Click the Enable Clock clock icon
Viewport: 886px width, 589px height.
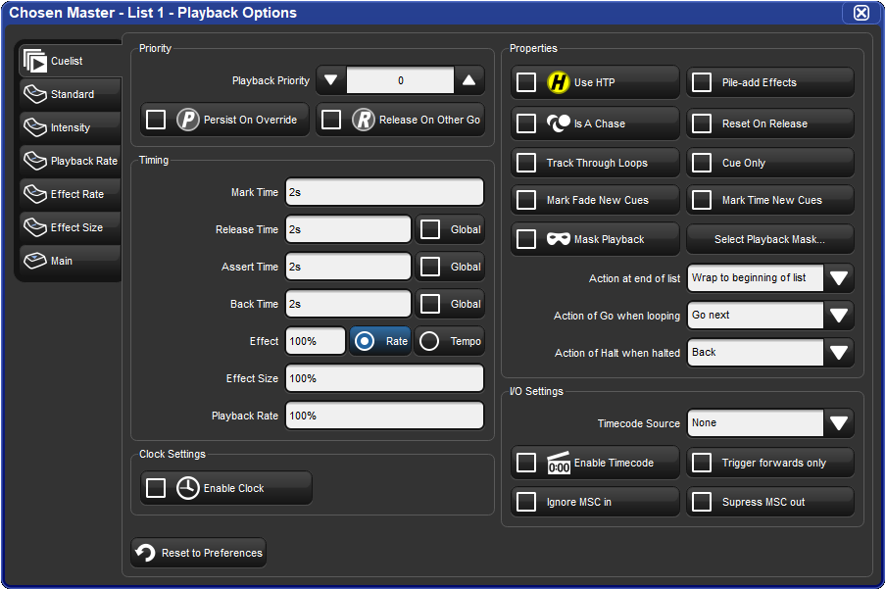[188, 488]
